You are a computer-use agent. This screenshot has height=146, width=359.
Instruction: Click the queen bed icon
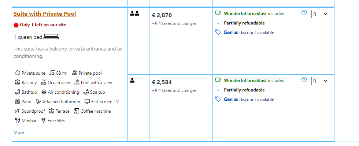51,37
